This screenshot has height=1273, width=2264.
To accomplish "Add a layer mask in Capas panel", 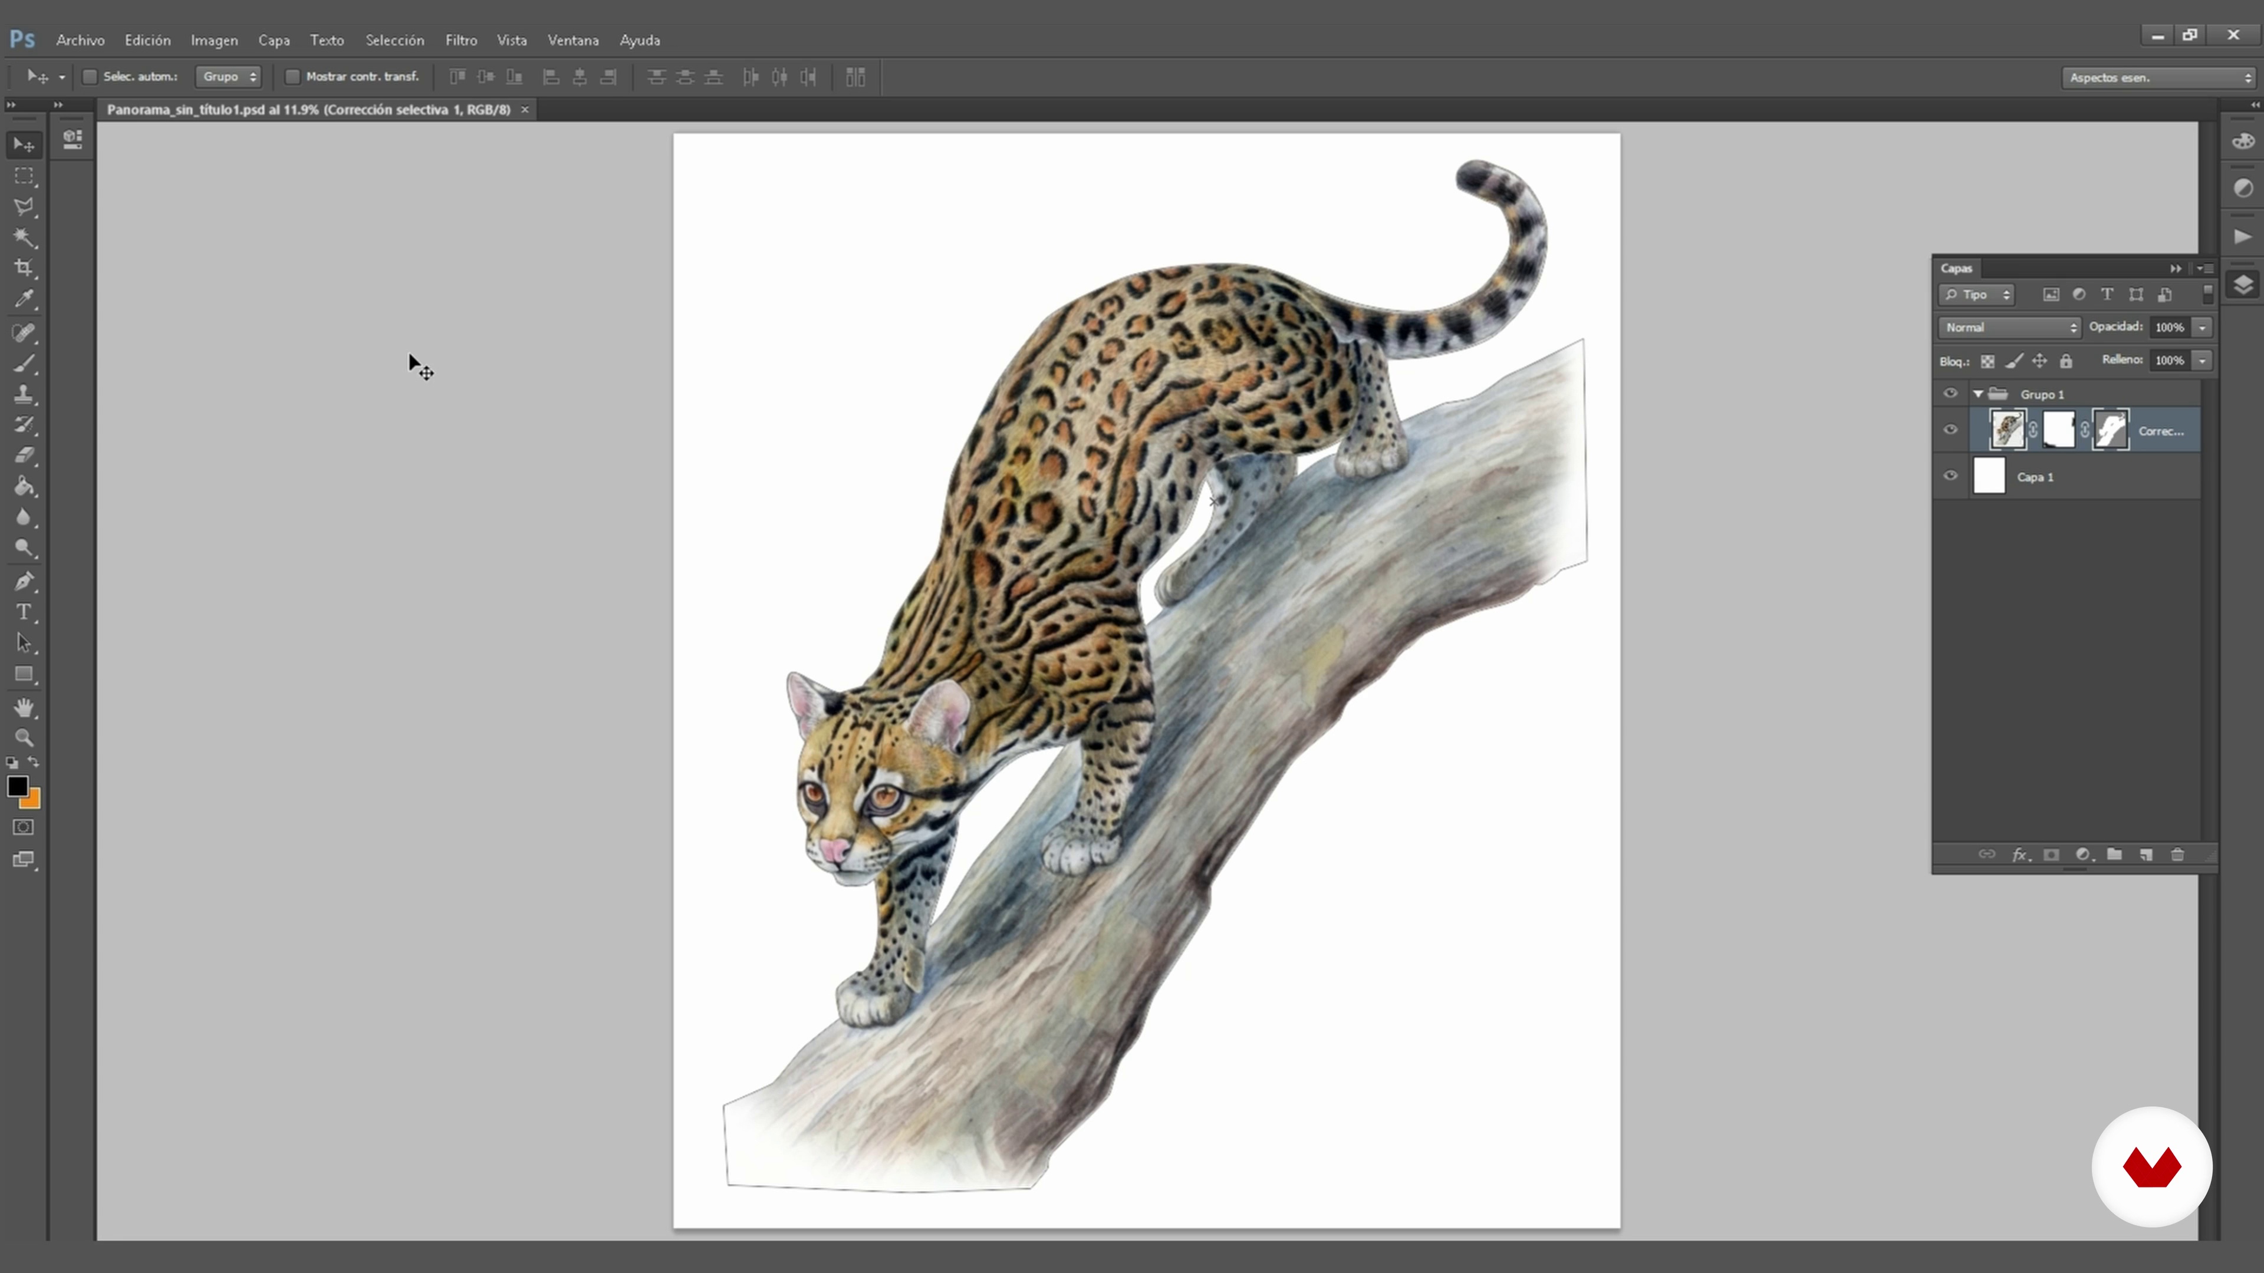I will pos(2051,855).
